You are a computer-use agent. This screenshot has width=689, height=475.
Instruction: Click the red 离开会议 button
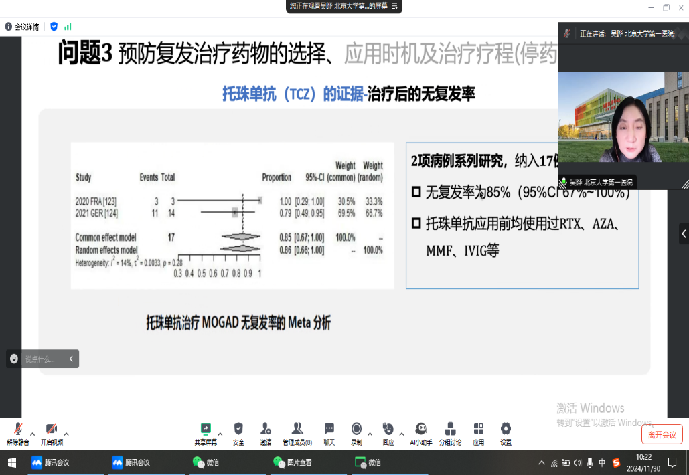tap(662, 435)
